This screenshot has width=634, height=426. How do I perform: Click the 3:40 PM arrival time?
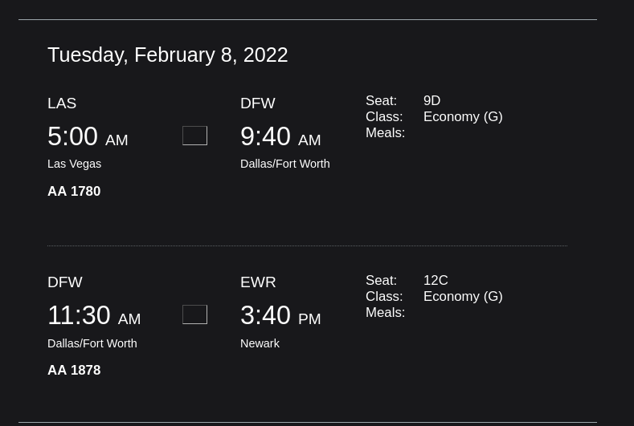[x=280, y=316]
